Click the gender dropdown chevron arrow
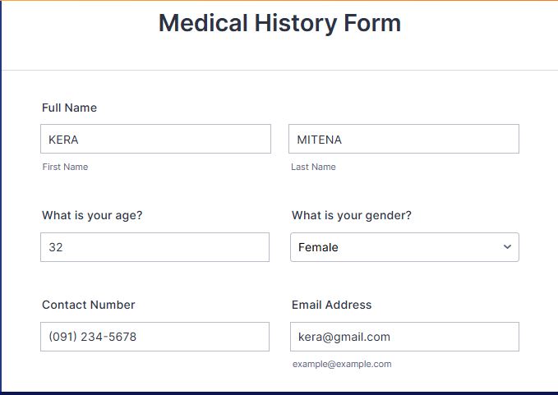This screenshot has height=395, width=558. tap(507, 246)
